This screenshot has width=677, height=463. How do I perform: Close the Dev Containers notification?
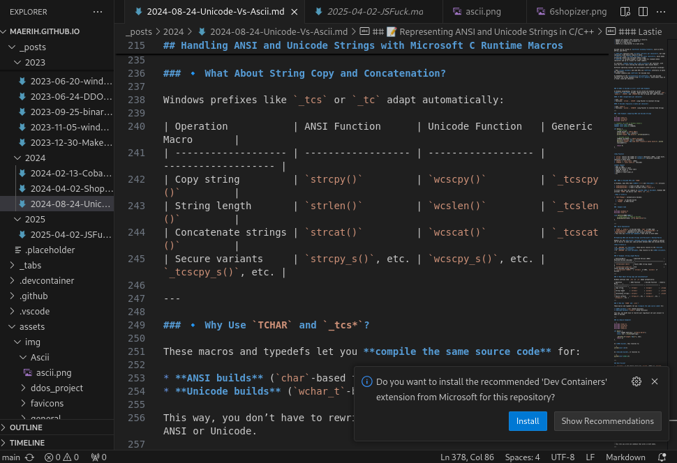pyautogui.click(x=655, y=381)
